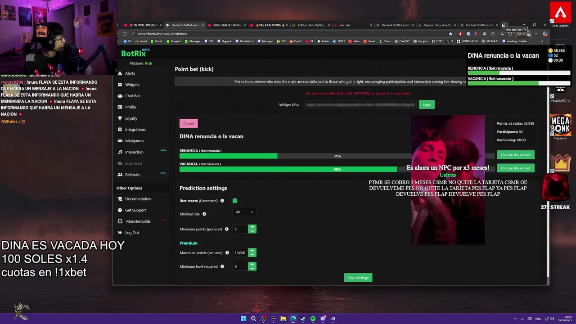Open the Integrations sidebar section

131,130
